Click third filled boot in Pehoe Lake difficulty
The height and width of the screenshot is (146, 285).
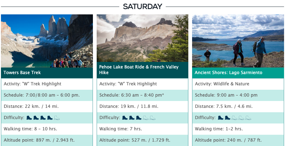[138, 118]
